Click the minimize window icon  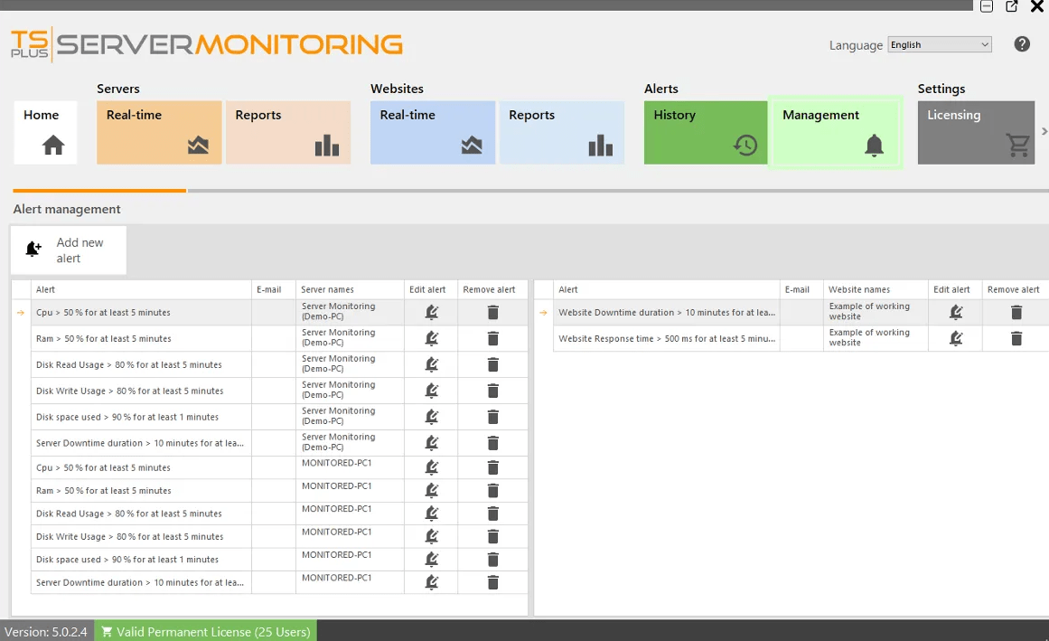point(986,6)
